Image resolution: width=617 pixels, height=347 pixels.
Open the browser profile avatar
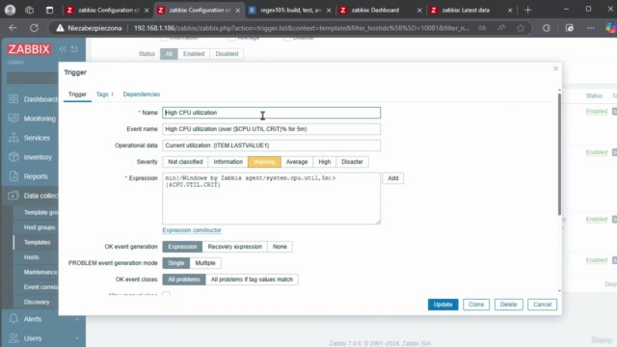[11, 10]
